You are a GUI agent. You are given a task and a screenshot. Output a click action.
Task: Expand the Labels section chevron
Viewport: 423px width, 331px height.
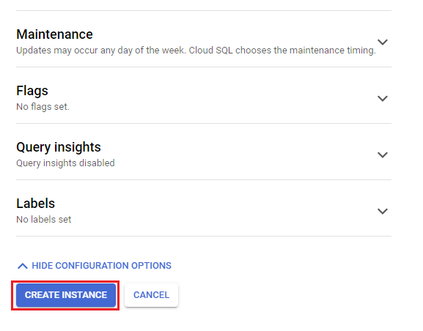(x=382, y=211)
